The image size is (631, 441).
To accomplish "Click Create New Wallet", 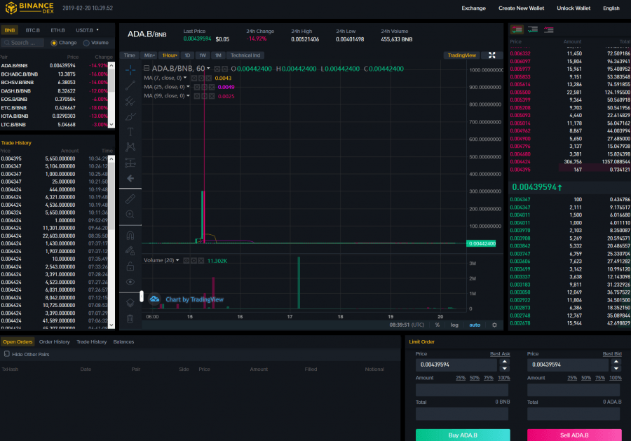I will [521, 8].
